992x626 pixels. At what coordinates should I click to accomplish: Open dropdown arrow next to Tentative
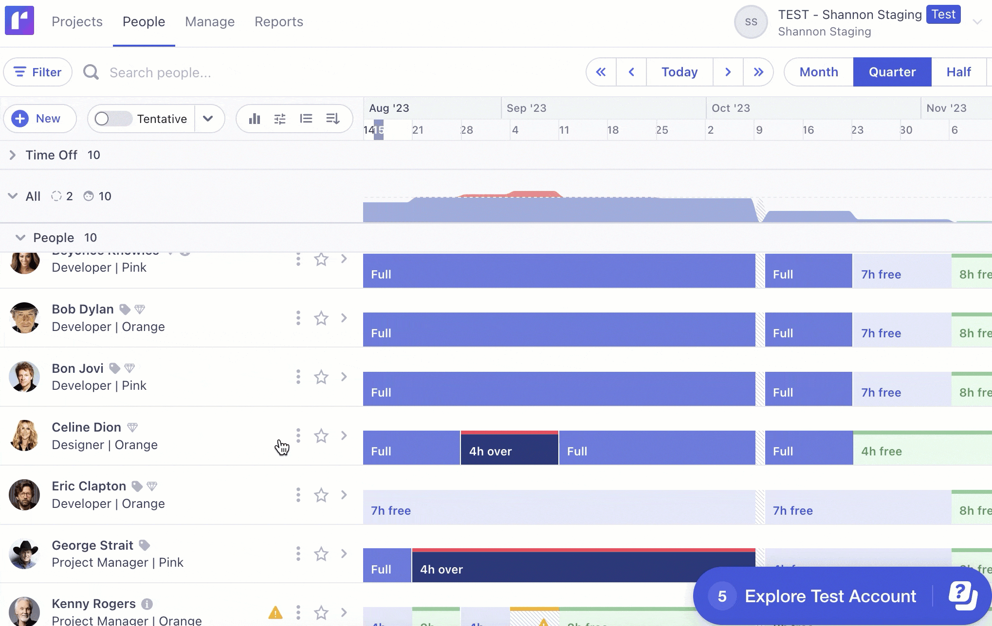208,119
